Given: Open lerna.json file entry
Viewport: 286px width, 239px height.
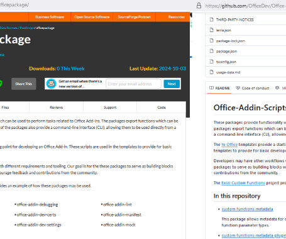Looking at the screenshot, I should [x=224, y=30].
